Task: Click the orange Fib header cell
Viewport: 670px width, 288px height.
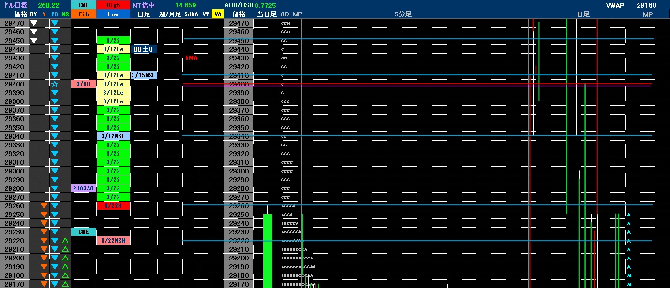Action: tap(83, 14)
